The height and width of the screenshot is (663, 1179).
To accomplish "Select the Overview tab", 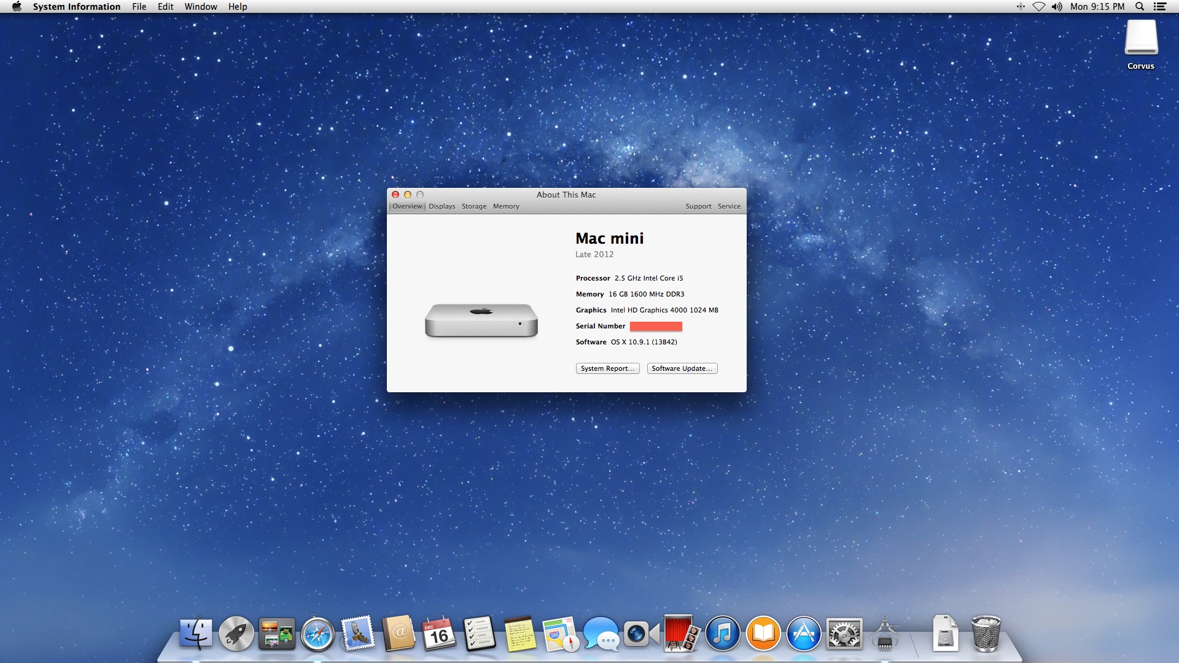I will (x=407, y=206).
